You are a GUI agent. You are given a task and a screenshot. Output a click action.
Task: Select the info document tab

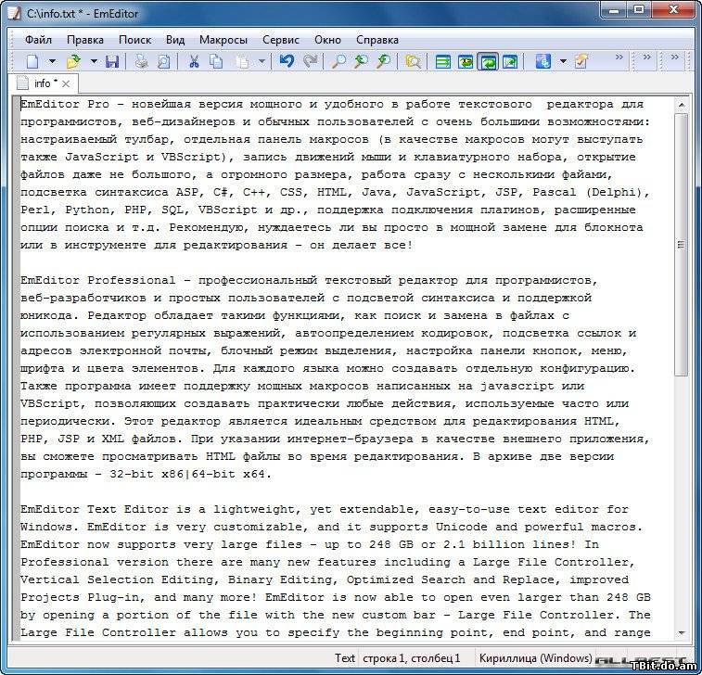[43, 83]
